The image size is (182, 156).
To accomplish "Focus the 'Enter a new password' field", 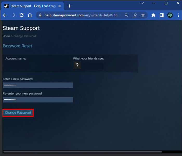I will pos(38,85).
